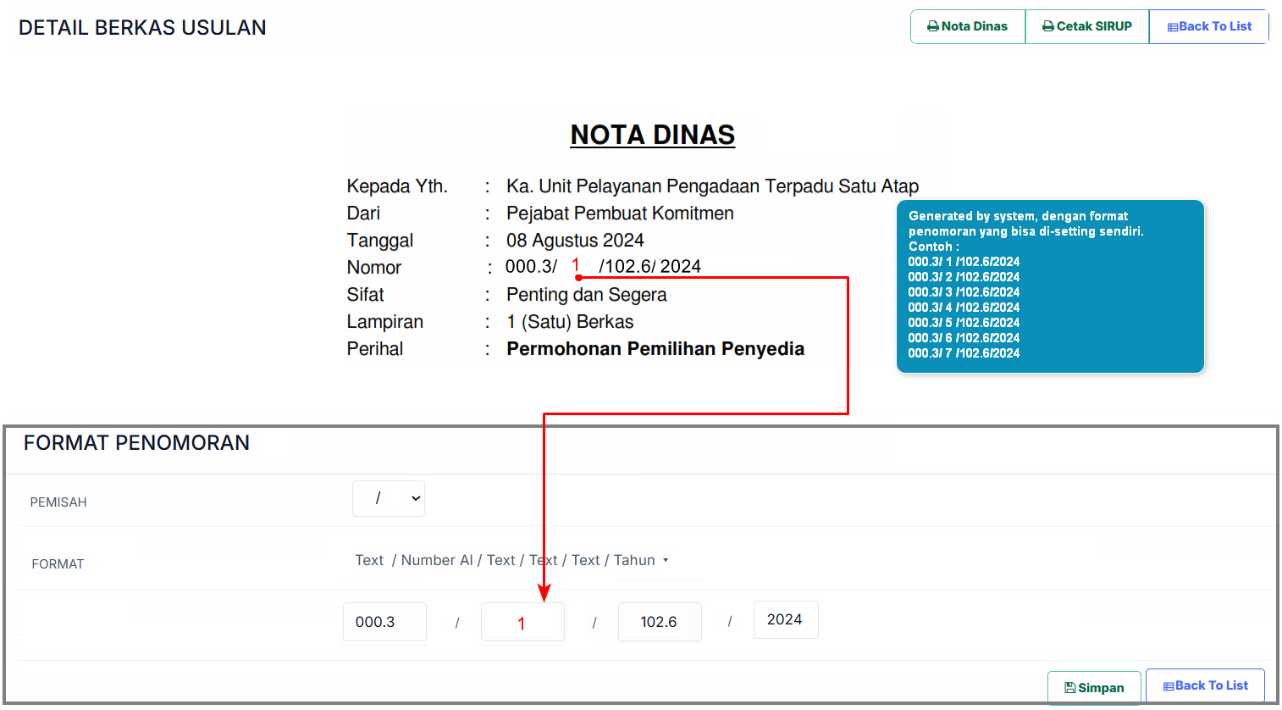Click the 2024 year input field
Image resolution: width=1282 pixels, height=710 pixels.
click(785, 620)
